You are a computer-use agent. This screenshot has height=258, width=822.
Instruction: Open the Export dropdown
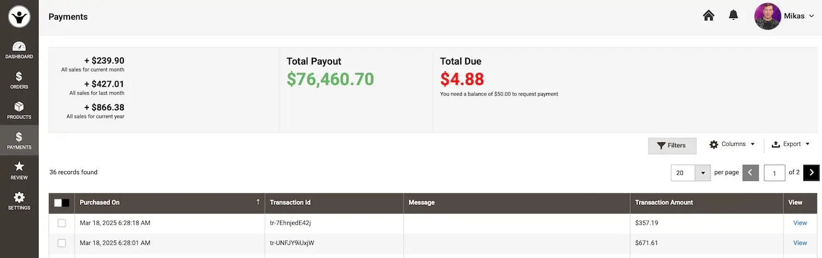(790, 145)
